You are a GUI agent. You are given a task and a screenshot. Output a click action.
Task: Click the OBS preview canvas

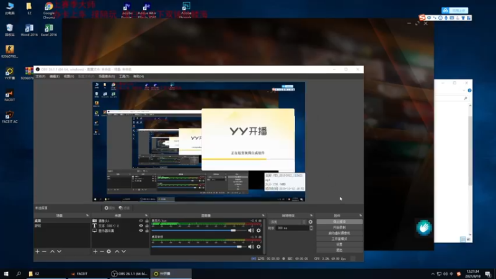point(198,142)
